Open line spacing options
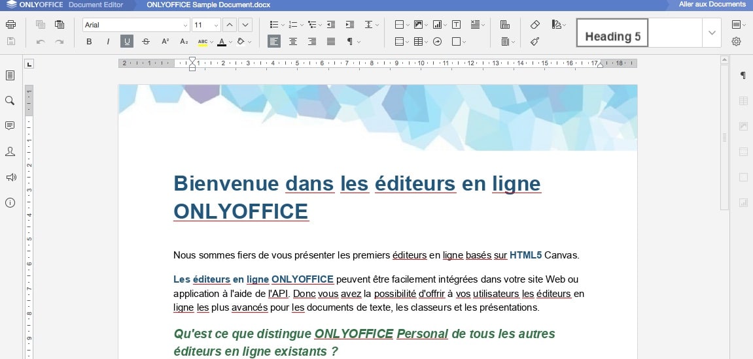The image size is (753, 359). 369,24
